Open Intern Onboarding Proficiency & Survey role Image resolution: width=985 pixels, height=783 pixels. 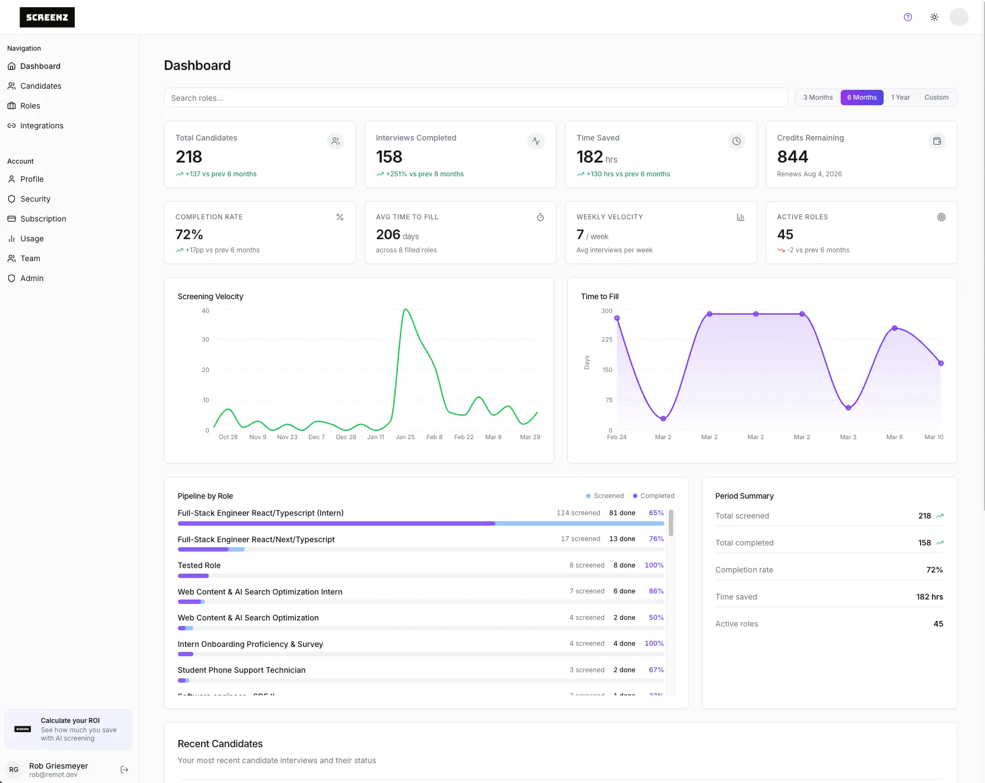click(250, 644)
